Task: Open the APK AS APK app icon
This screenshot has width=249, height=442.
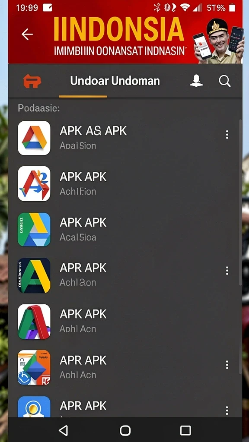Action: click(x=34, y=138)
